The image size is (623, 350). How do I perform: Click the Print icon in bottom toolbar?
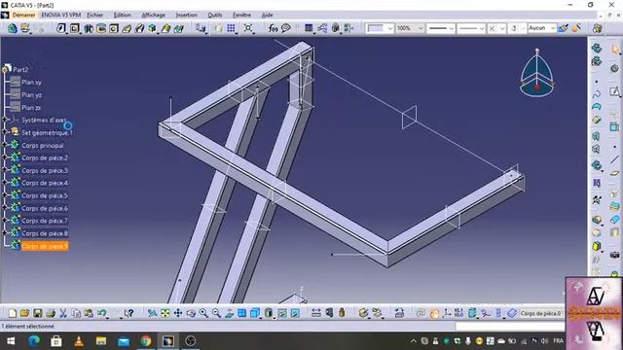coord(50,313)
